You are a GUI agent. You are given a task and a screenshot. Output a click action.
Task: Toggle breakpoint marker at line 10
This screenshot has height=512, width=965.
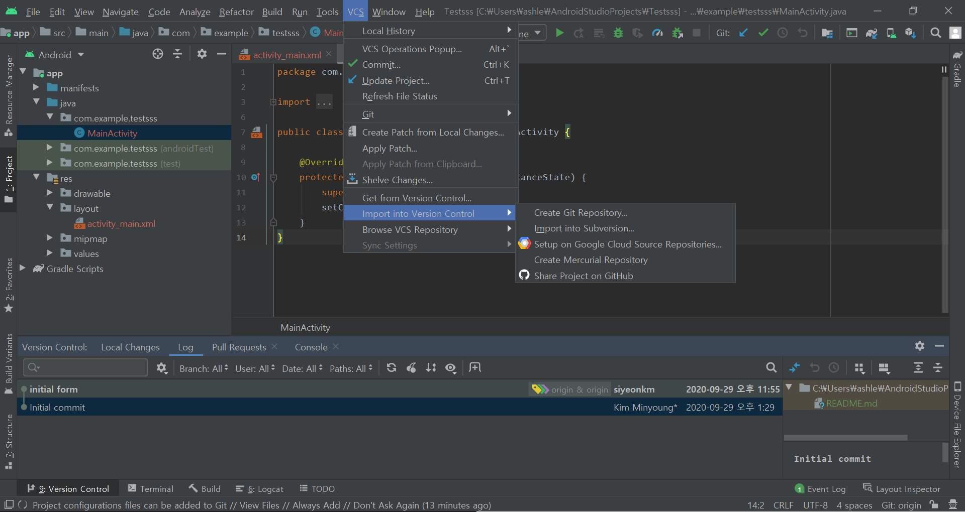tap(255, 177)
